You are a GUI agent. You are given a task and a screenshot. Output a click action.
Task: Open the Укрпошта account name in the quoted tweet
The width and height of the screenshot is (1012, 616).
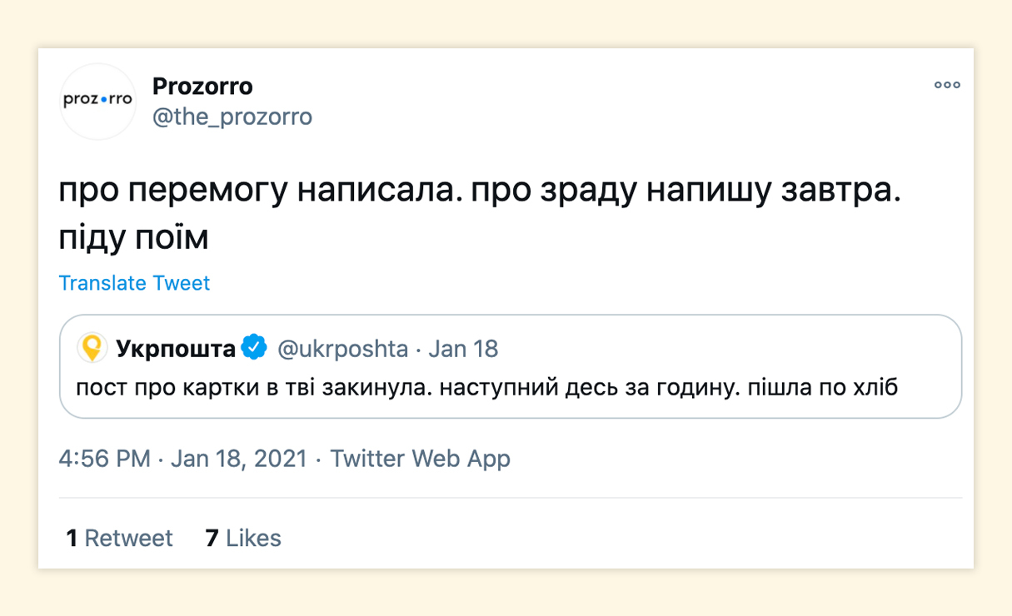click(176, 348)
